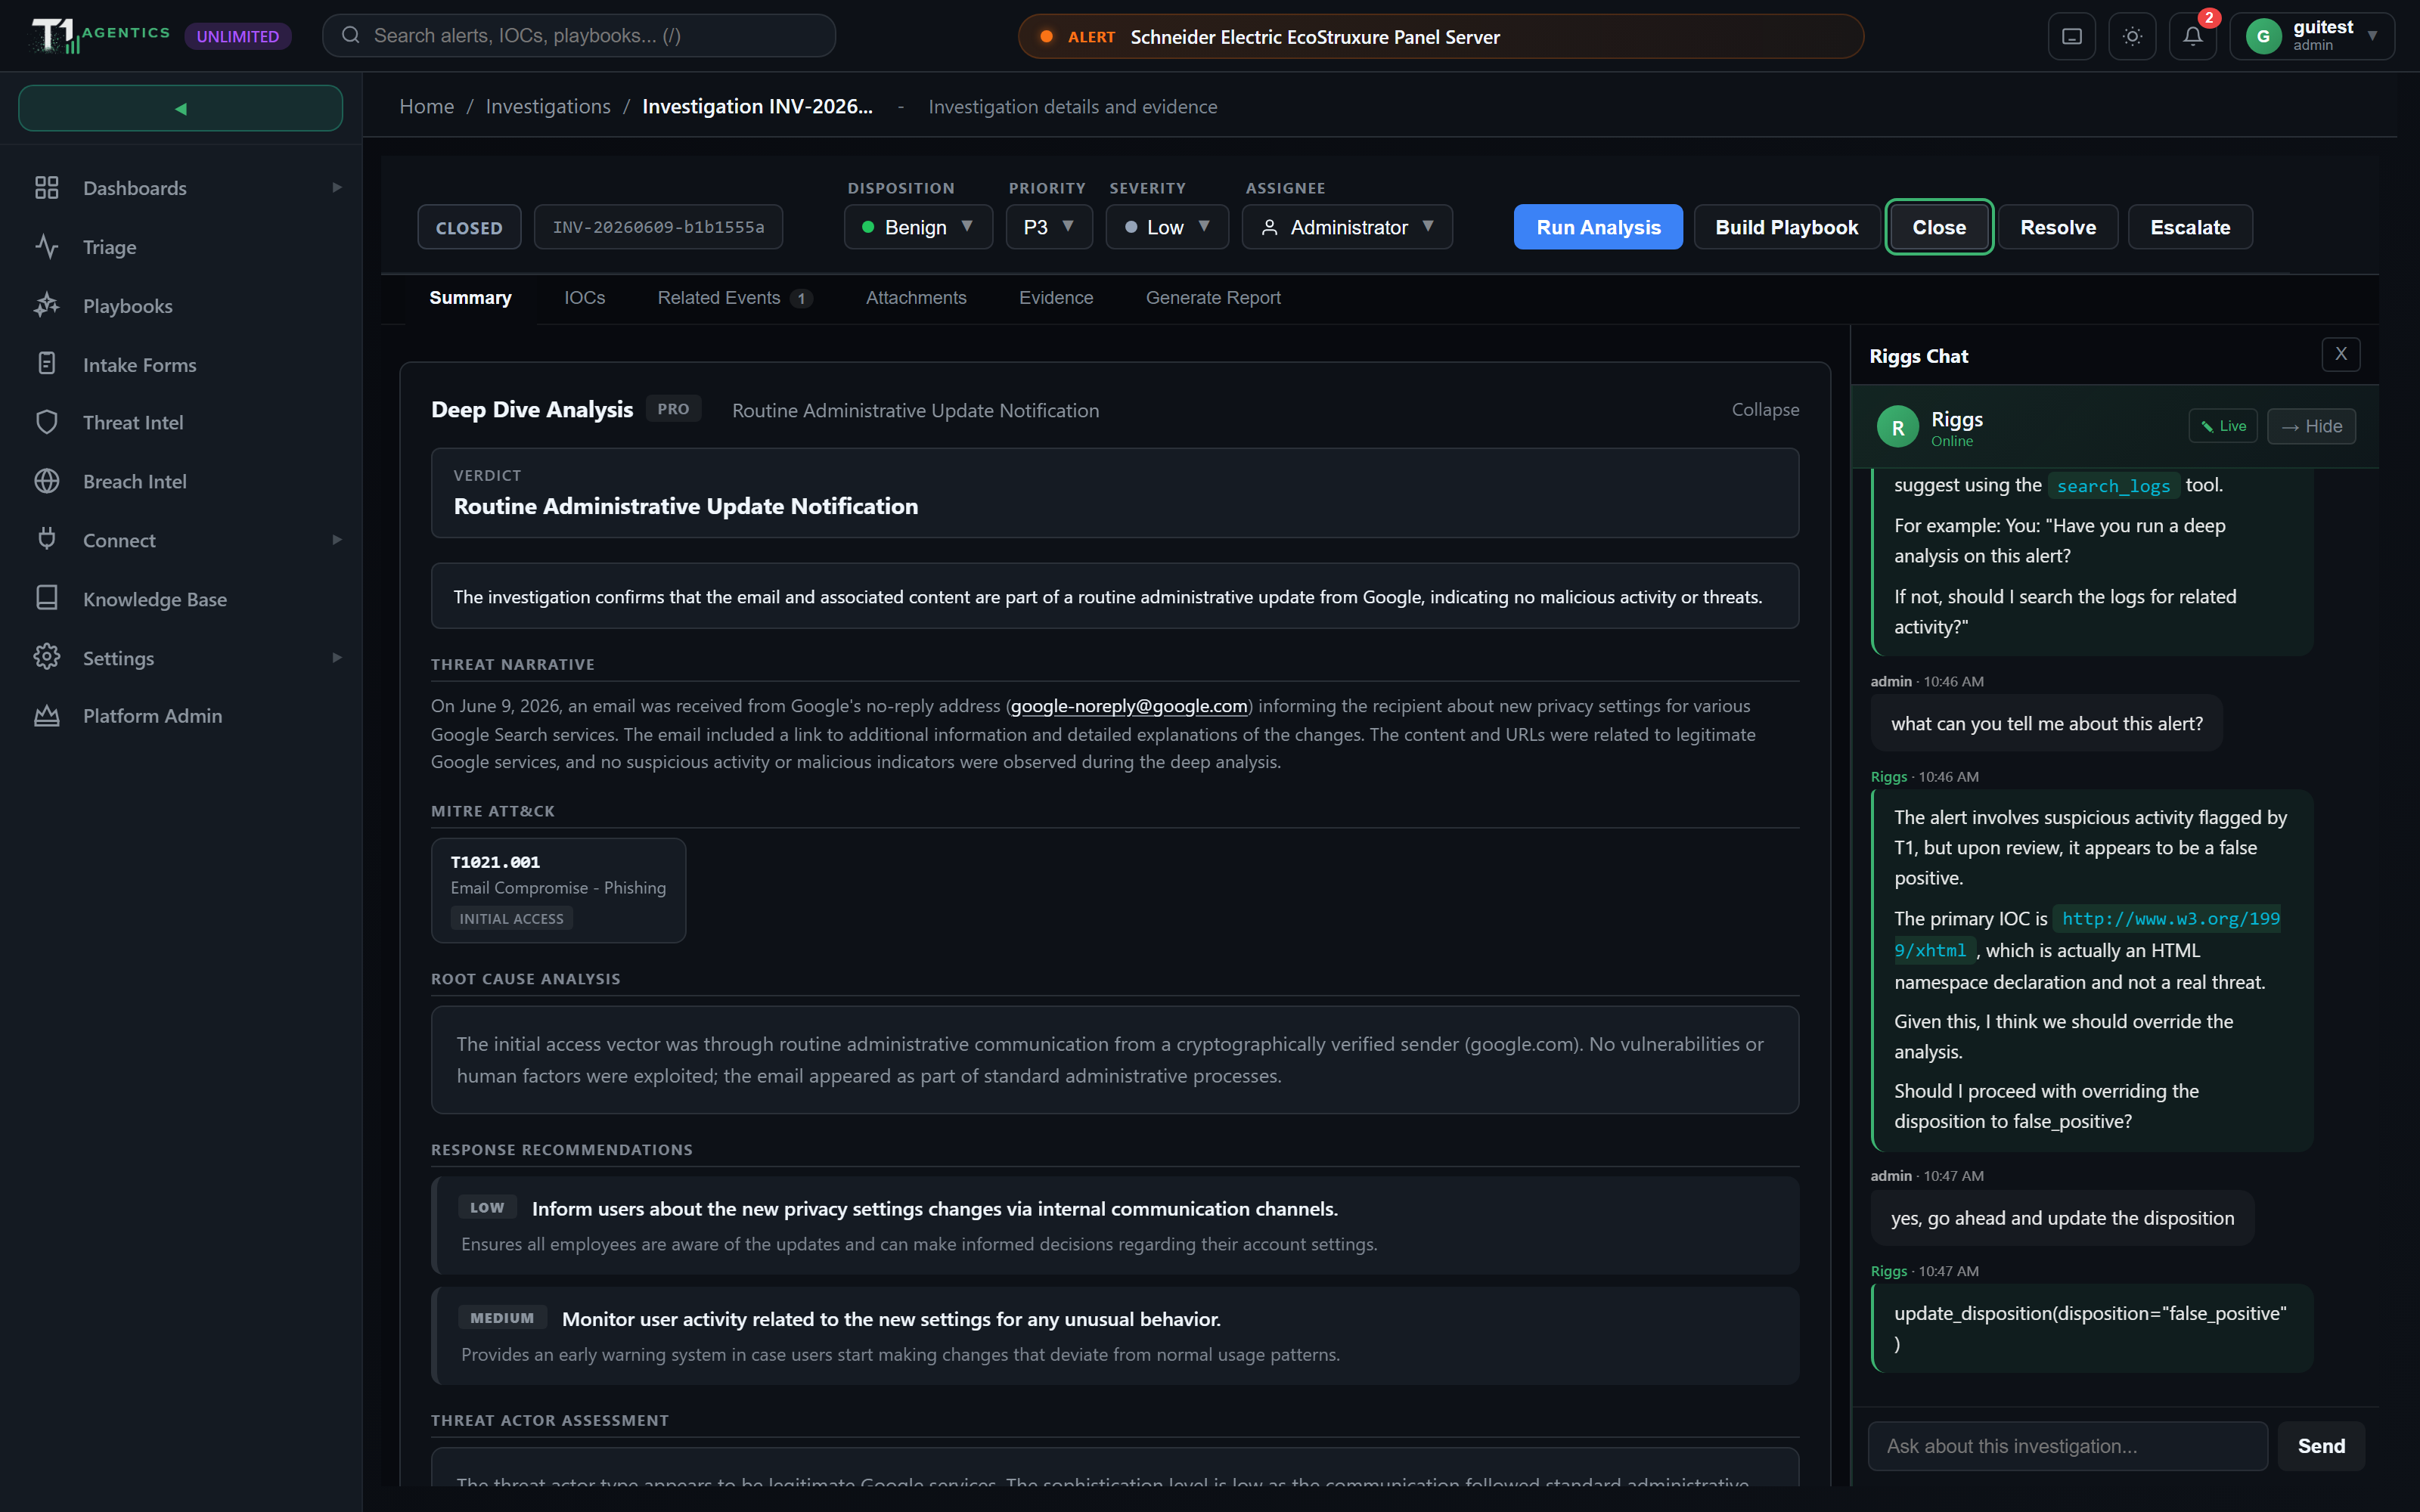Click the Threat Intel shield icon

pyautogui.click(x=47, y=422)
